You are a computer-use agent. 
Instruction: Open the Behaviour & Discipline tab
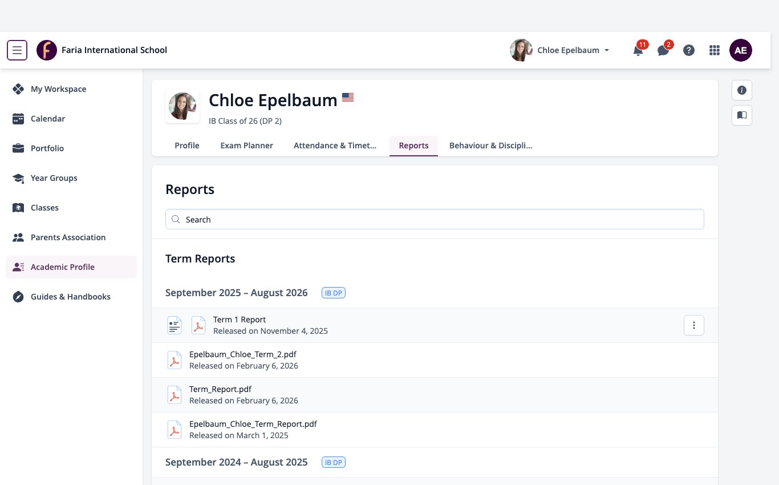click(490, 145)
